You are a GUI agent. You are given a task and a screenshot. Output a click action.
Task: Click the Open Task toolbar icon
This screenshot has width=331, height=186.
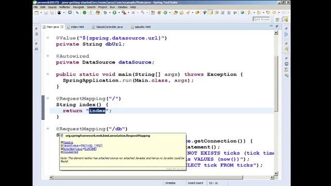pos(182,12)
